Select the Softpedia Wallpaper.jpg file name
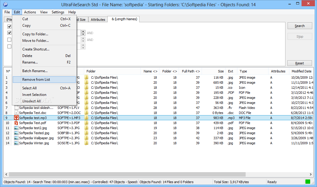Screen dimensions: 317x187 36,138
